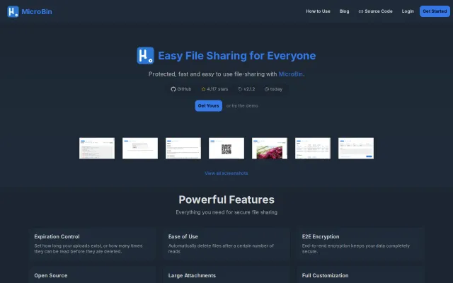
Task: Click the Get Yours button
Action: click(x=208, y=105)
